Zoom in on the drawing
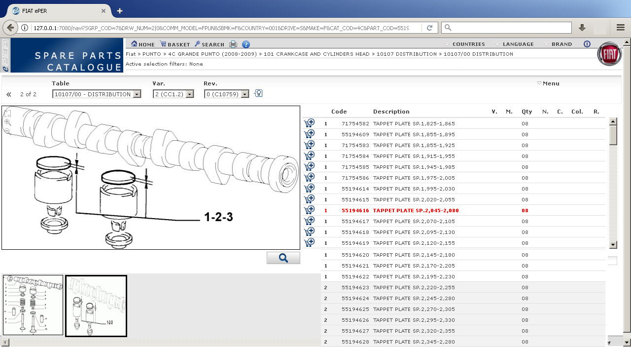The width and height of the screenshot is (631, 347). 7,122
